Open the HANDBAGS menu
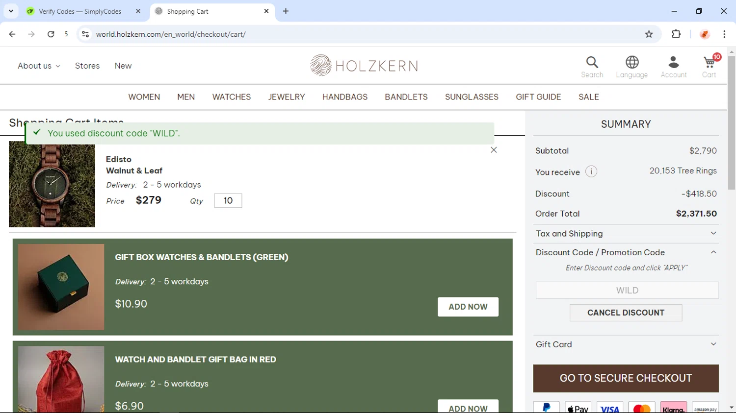Screen dimensions: 736x413 [345, 97]
